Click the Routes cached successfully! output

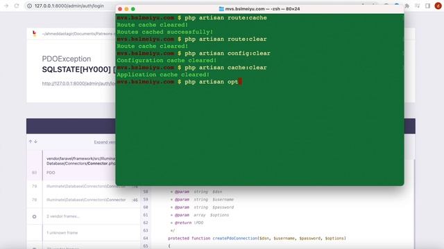tap(165, 33)
